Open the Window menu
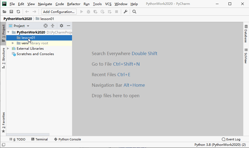 pyautogui.click(x=121, y=4)
